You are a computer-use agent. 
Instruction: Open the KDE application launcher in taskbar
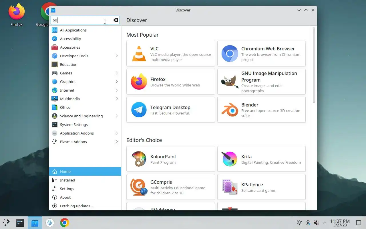pos(6,223)
